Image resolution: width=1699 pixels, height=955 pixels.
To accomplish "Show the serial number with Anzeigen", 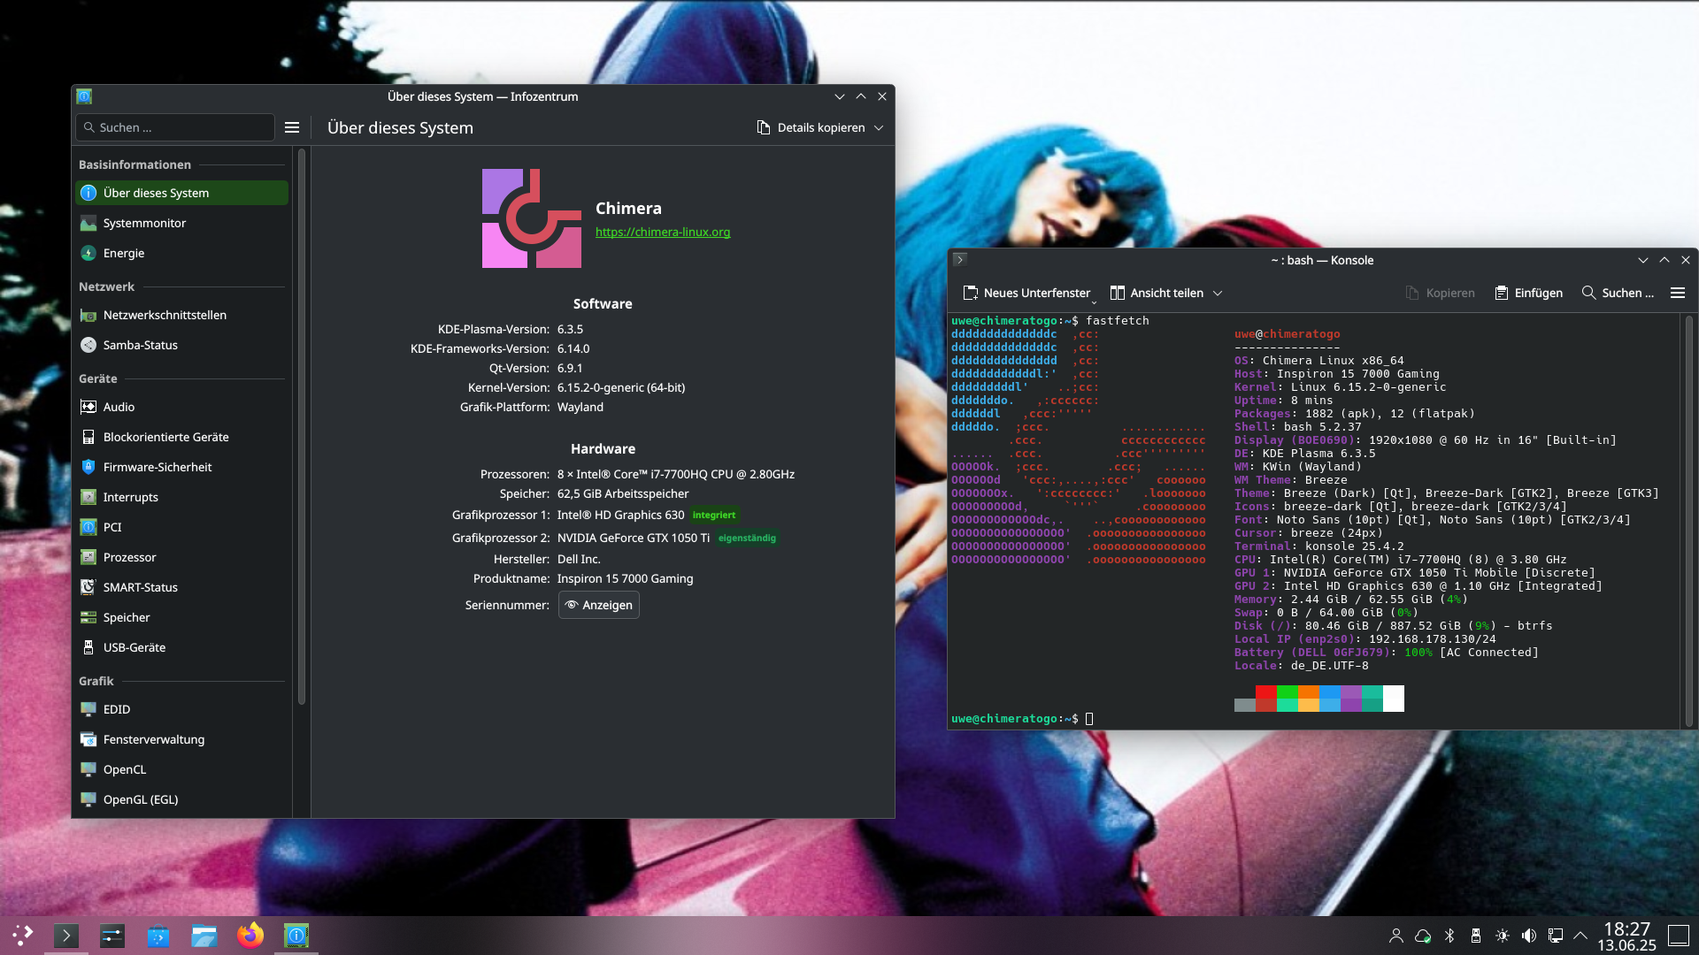I will (599, 605).
